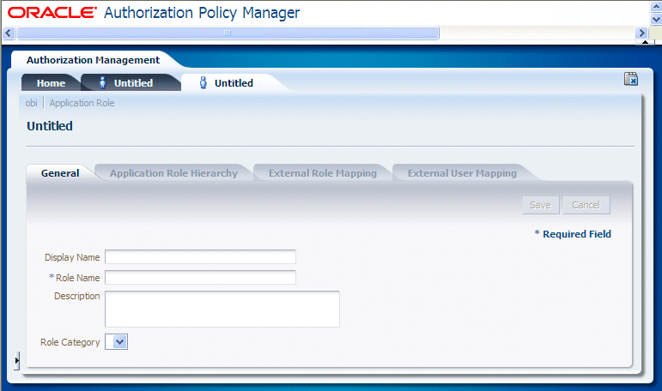
Task: Select the Authorization Management tab
Action: click(x=94, y=60)
